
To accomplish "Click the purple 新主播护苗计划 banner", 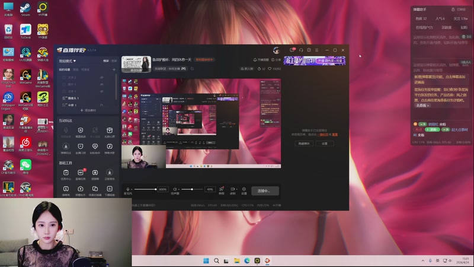I will click(x=315, y=61).
